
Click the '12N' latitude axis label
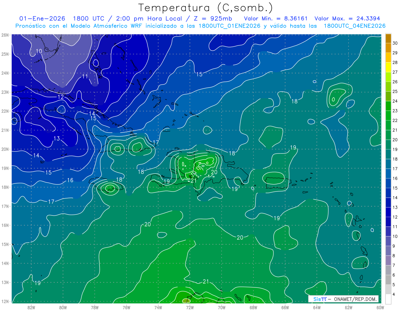pyautogui.click(x=5, y=301)
